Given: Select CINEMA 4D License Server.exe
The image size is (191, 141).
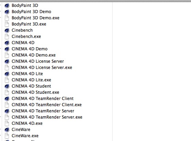Looking at the screenshot, I should click(42, 68).
